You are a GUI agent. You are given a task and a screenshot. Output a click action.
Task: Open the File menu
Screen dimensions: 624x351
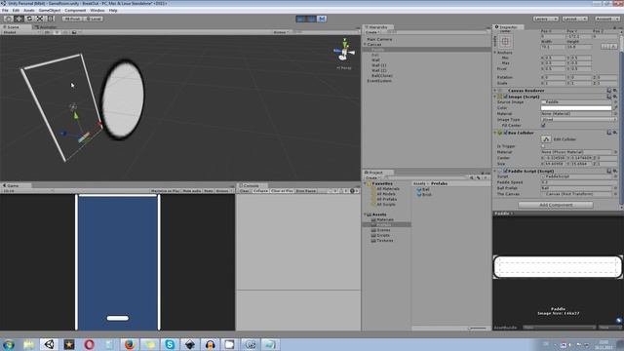coord(5,11)
